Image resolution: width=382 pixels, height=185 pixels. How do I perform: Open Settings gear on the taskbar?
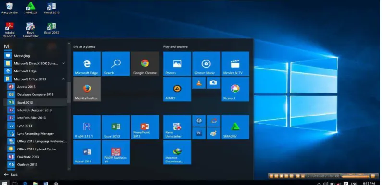56,183
